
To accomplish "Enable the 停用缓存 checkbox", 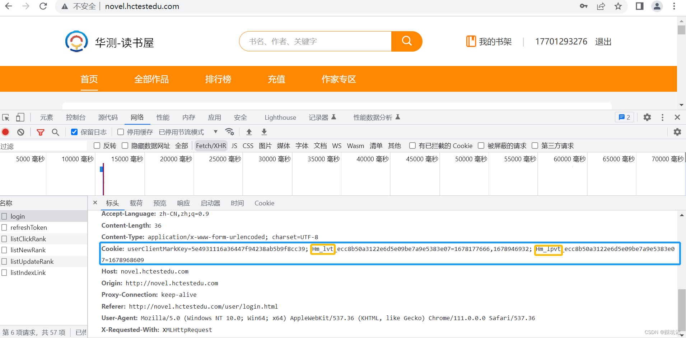I will 120,132.
